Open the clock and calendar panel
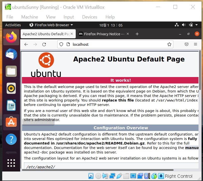 (111, 25)
